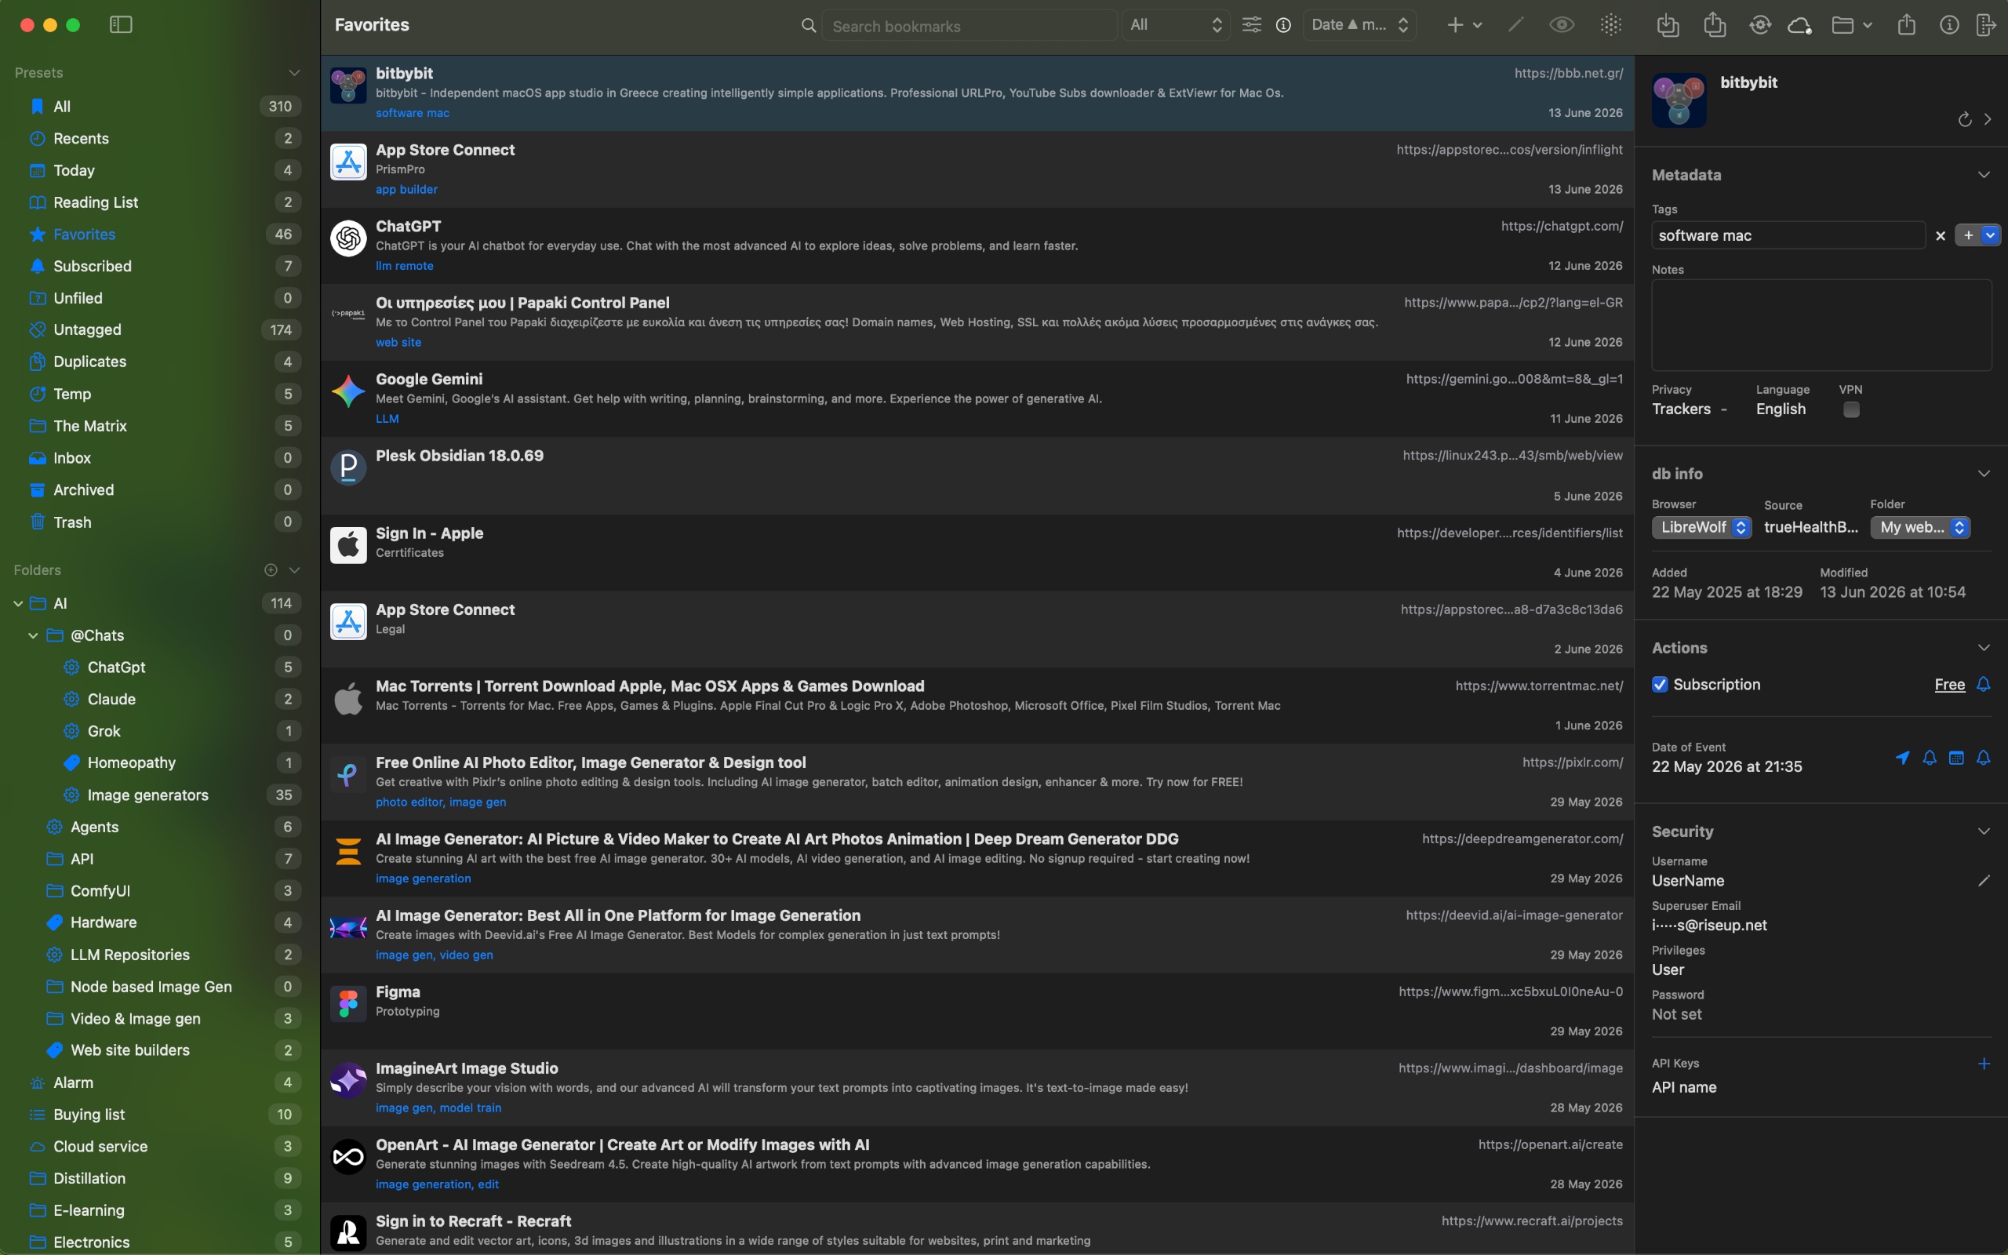
Task: Select the All preset
Action: tap(160, 106)
